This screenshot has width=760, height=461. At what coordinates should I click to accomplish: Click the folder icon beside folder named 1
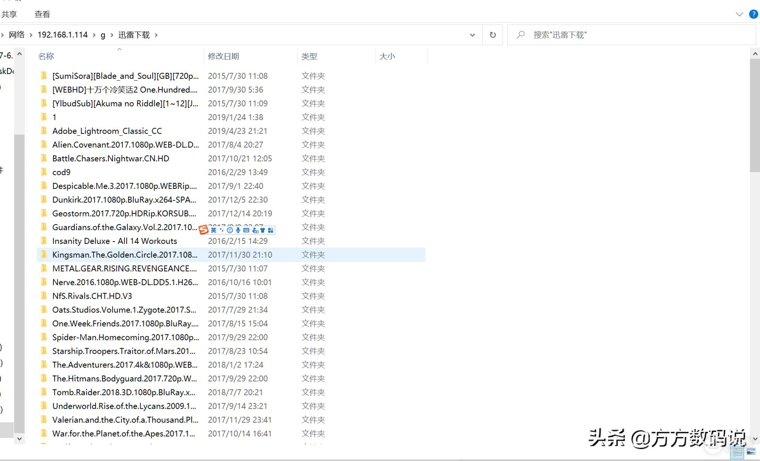pyautogui.click(x=44, y=117)
